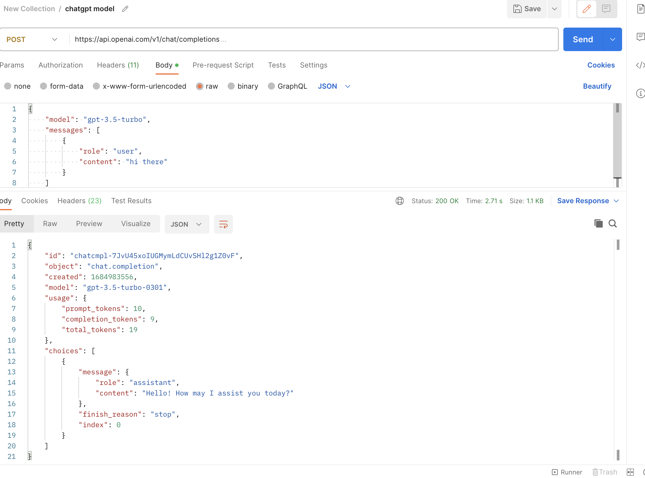Click the Beautify link

click(x=597, y=86)
